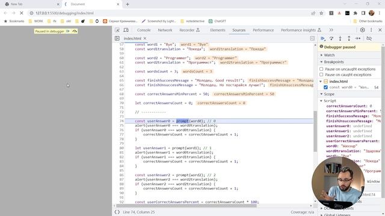Viewport: 385px width, 216px height.
Task: Select userAnswer0: undefined in Scope
Action: 349,126
